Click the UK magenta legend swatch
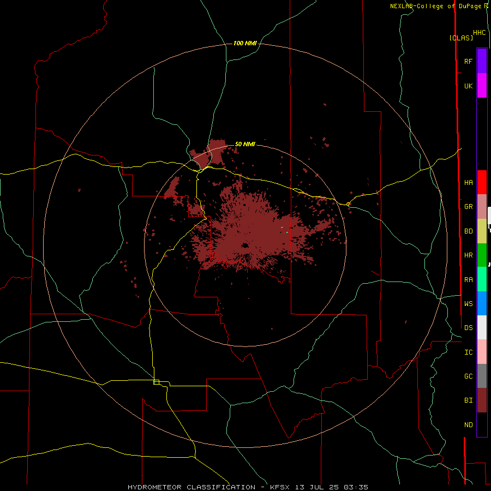This screenshot has width=491, height=491. (482, 86)
